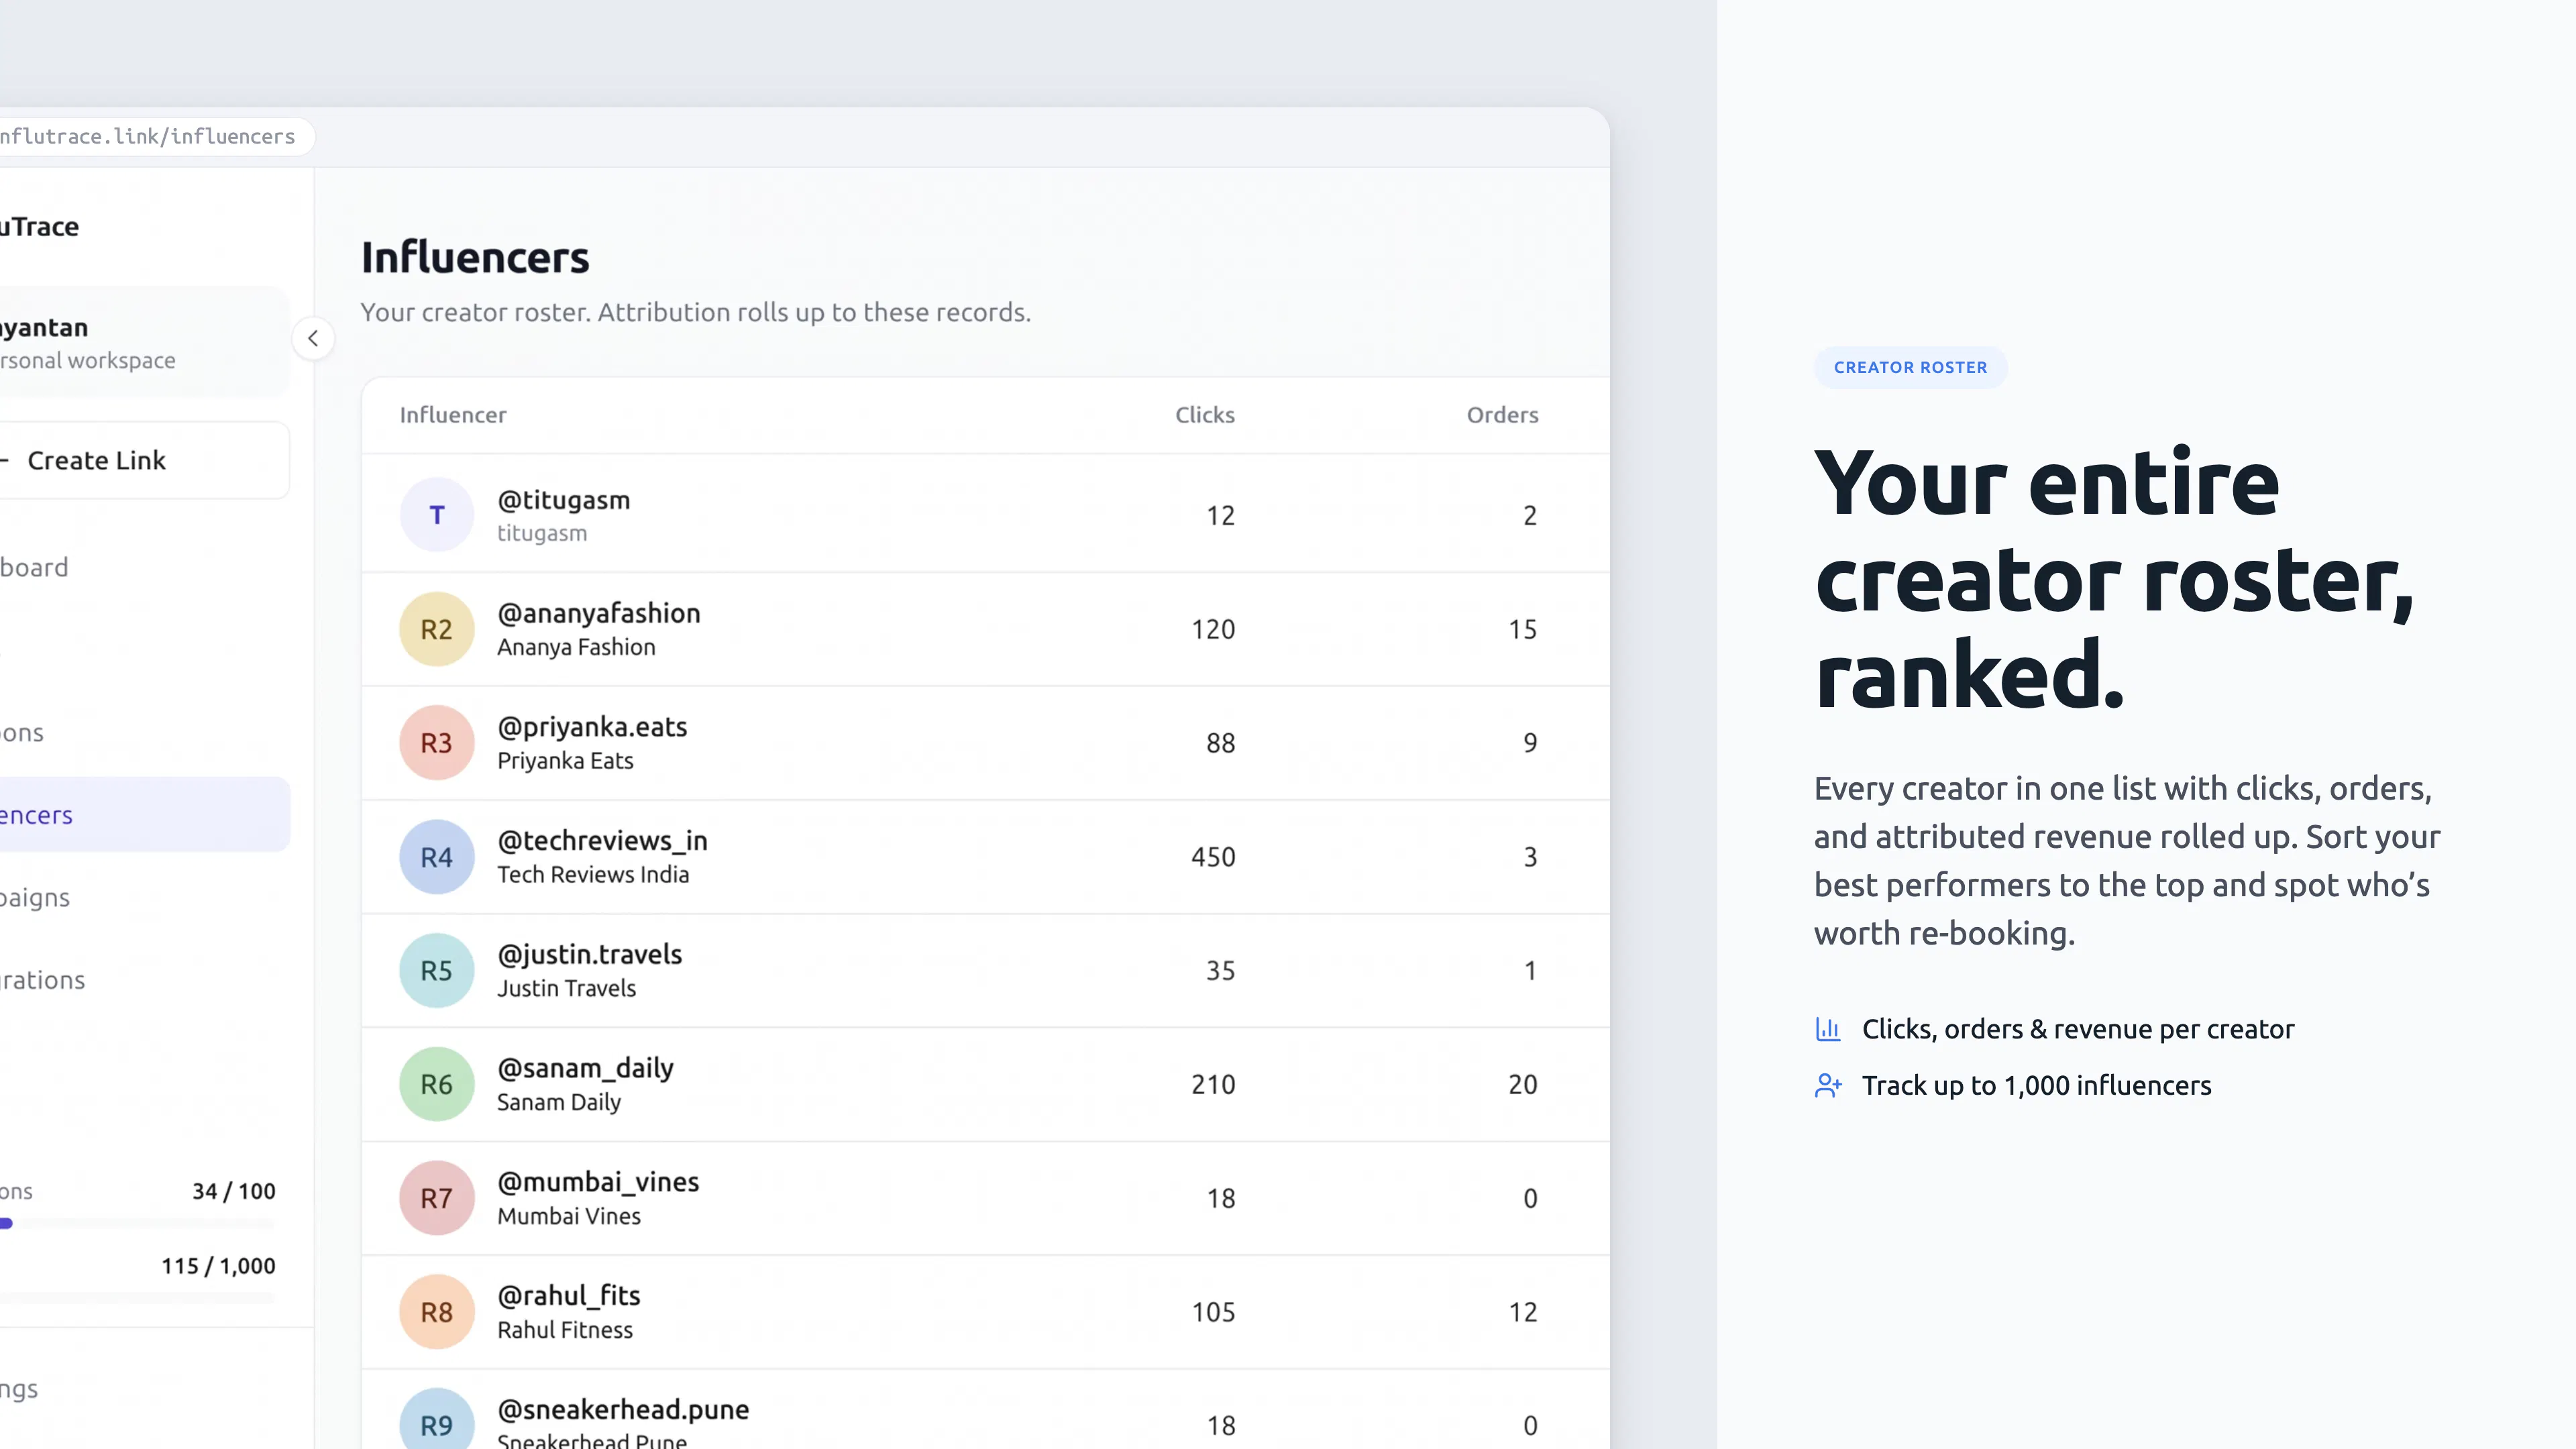Click the Influencers page heading
The height and width of the screenshot is (1449, 2576).
pyautogui.click(x=475, y=258)
